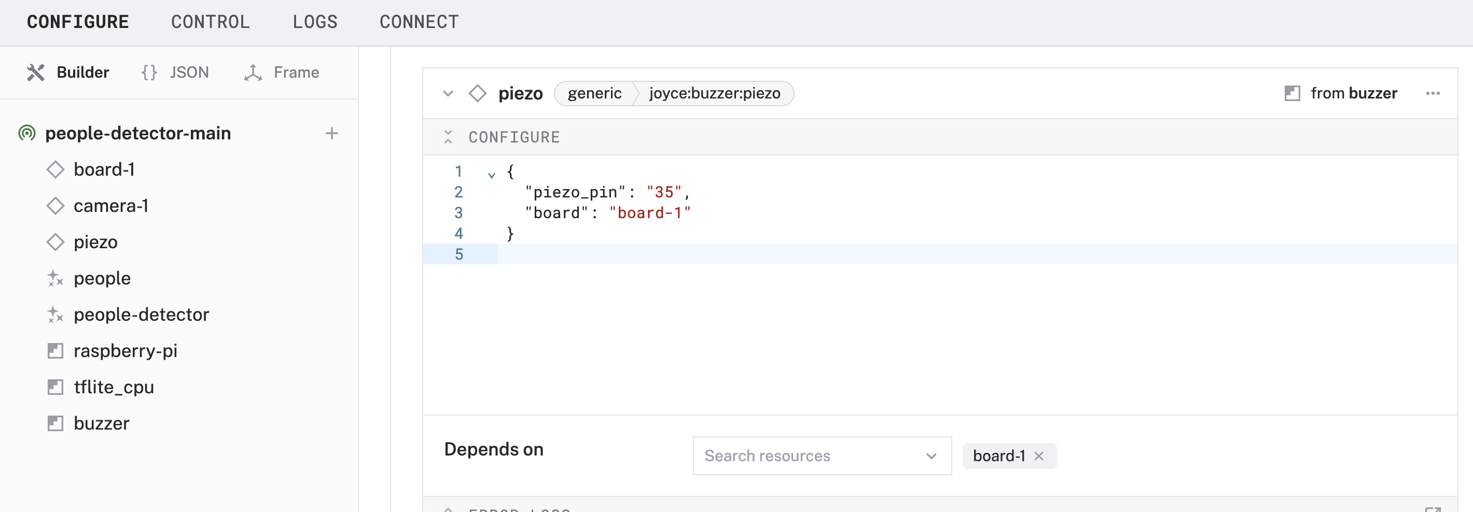Collapse the CONFIGURE section
This screenshot has height=512, width=1473.
[x=448, y=137]
